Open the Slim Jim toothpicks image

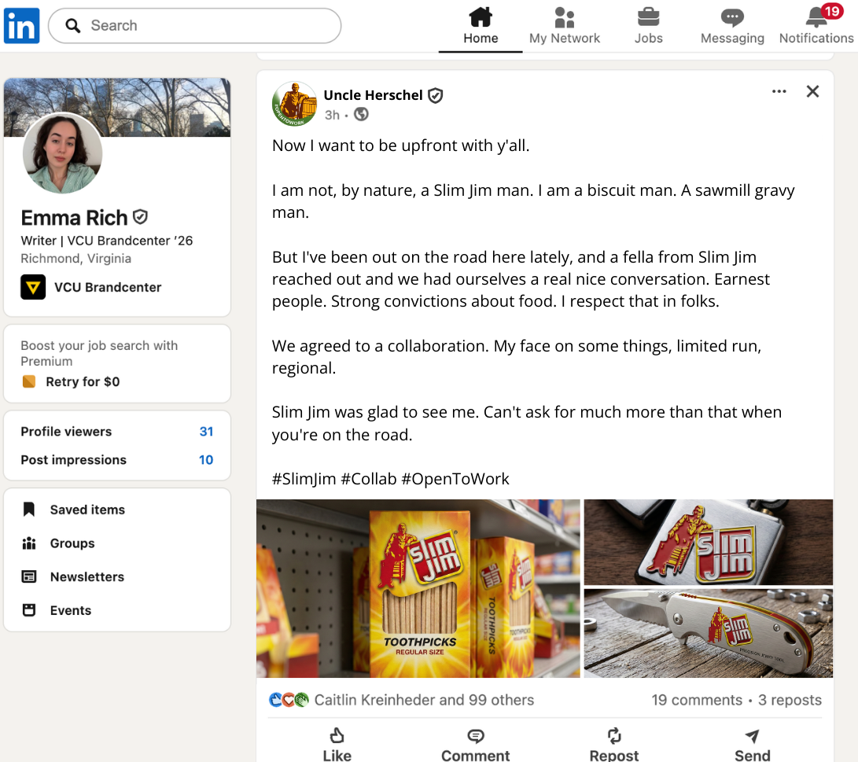tap(418, 588)
